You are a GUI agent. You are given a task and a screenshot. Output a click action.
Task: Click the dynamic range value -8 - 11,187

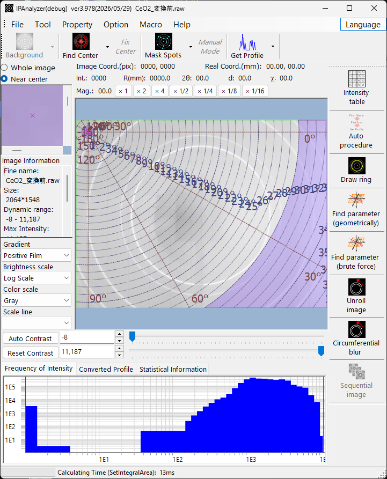tap(23, 219)
